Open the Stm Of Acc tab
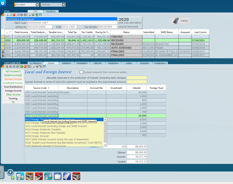This screenshot has width=233, height=184. click(x=51, y=11)
